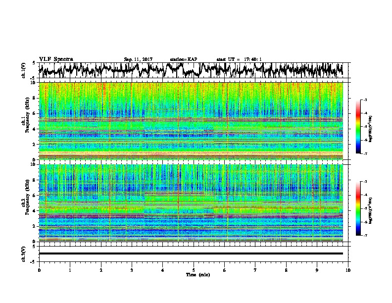
Task: Click the "10" tick label on the Time axis
Action: [348, 270]
